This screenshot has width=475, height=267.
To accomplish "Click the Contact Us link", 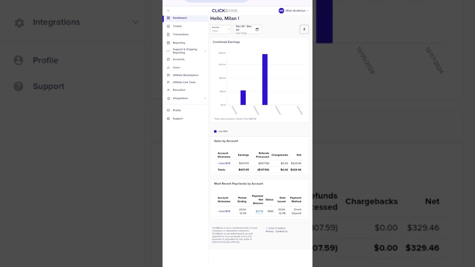I will coord(281,231).
